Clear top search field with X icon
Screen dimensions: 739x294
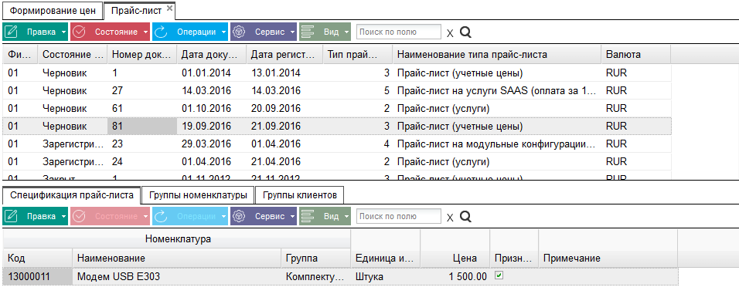pyautogui.click(x=450, y=33)
